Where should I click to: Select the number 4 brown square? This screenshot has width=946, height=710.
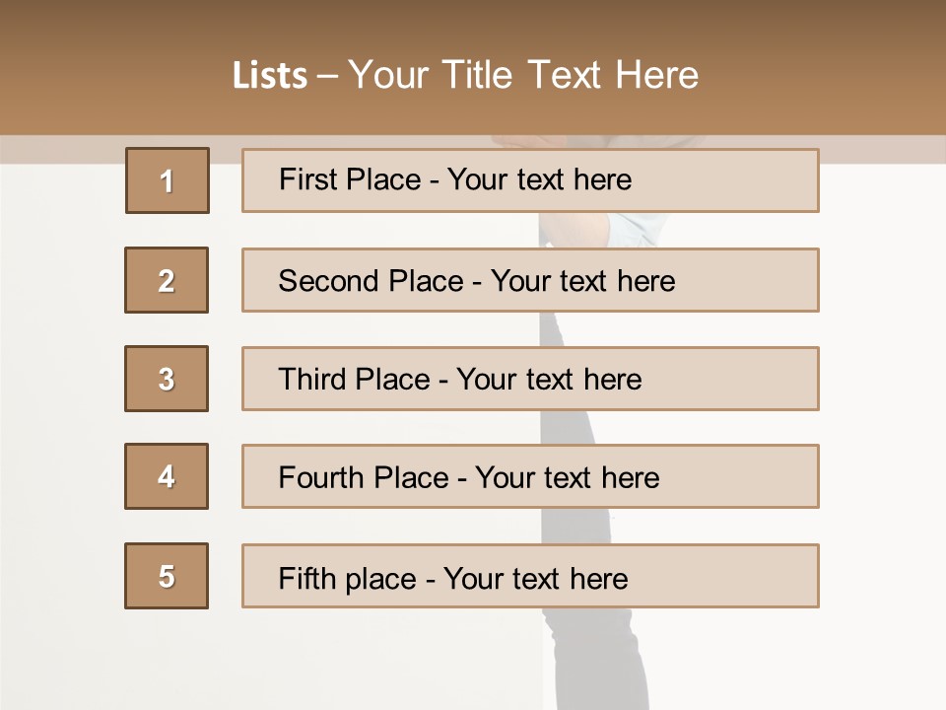click(x=167, y=476)
